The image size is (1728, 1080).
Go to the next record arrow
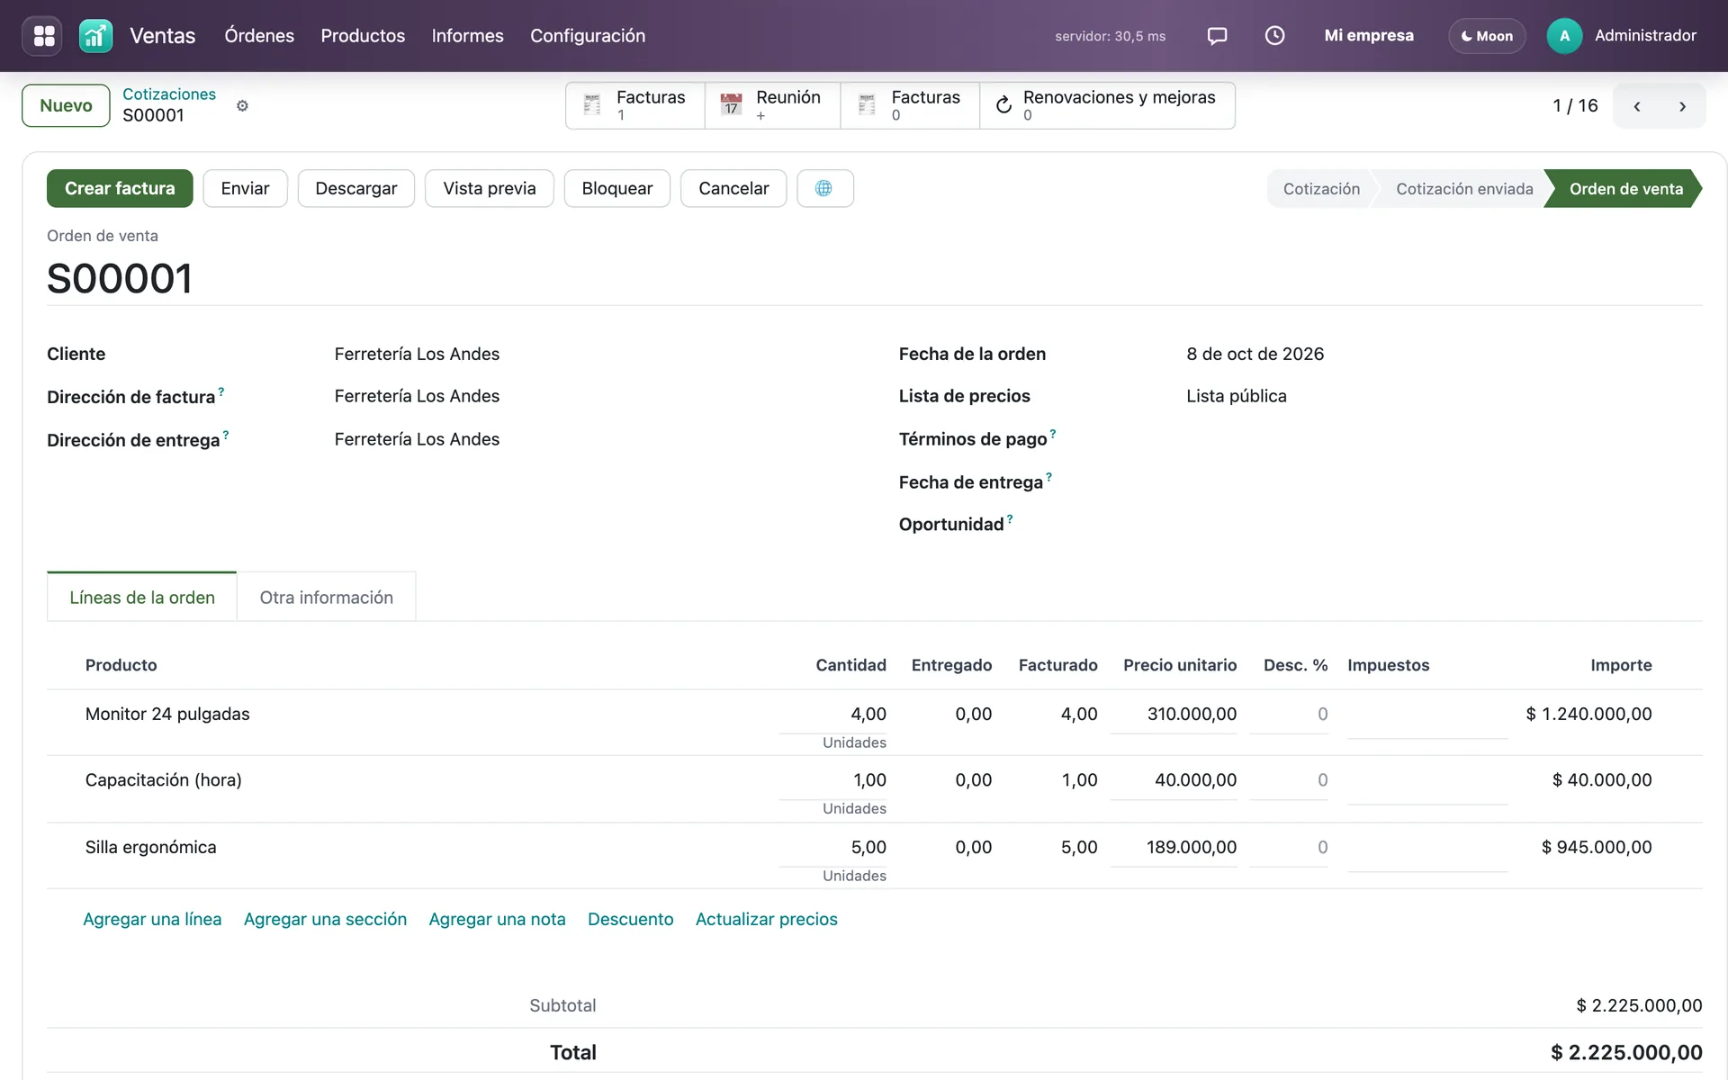tap(1682, 106)
